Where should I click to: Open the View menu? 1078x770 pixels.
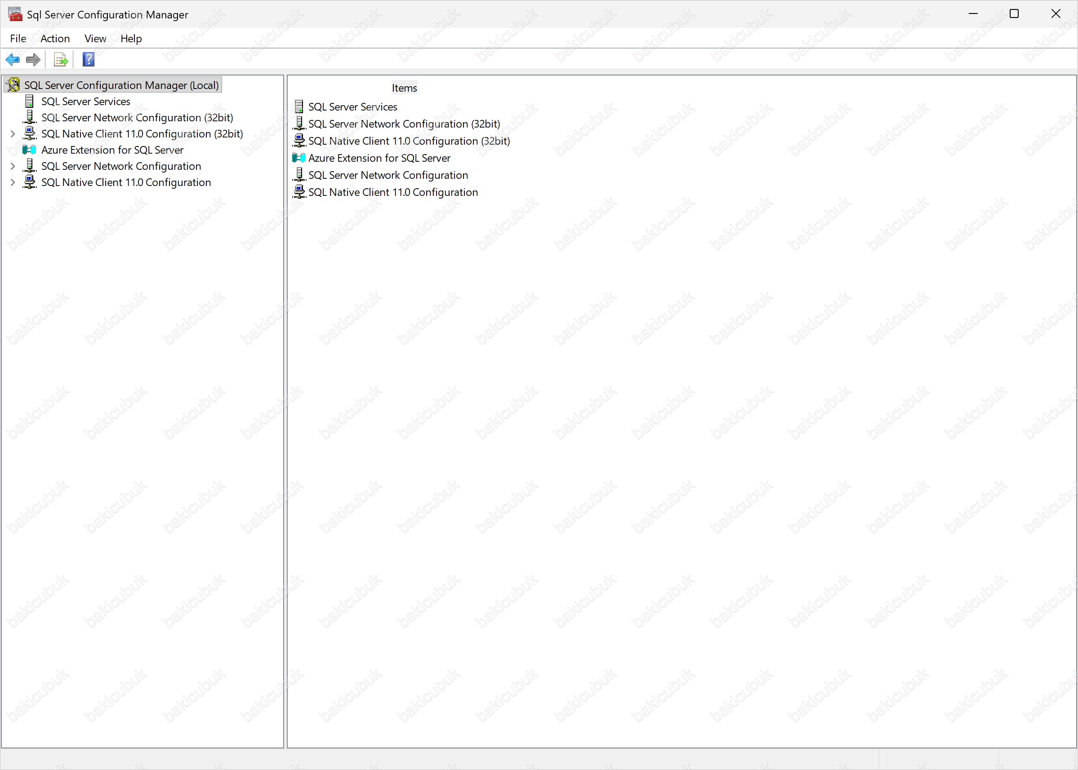[x=95, y=38]
